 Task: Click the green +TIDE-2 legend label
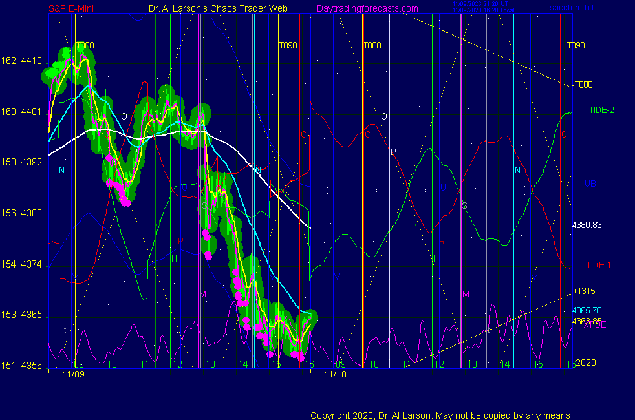599,110
